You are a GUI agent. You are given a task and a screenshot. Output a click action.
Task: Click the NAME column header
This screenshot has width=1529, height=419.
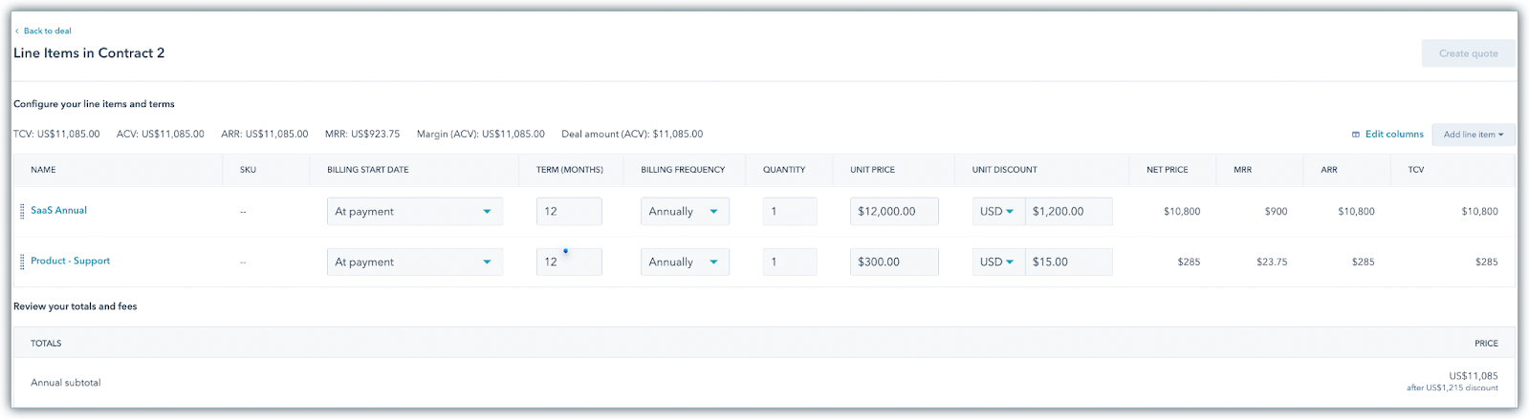[x=43, y=170]
